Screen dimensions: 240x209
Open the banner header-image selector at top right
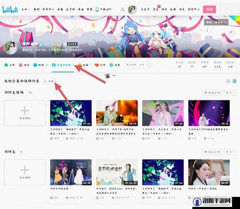(x=216, y=22)
